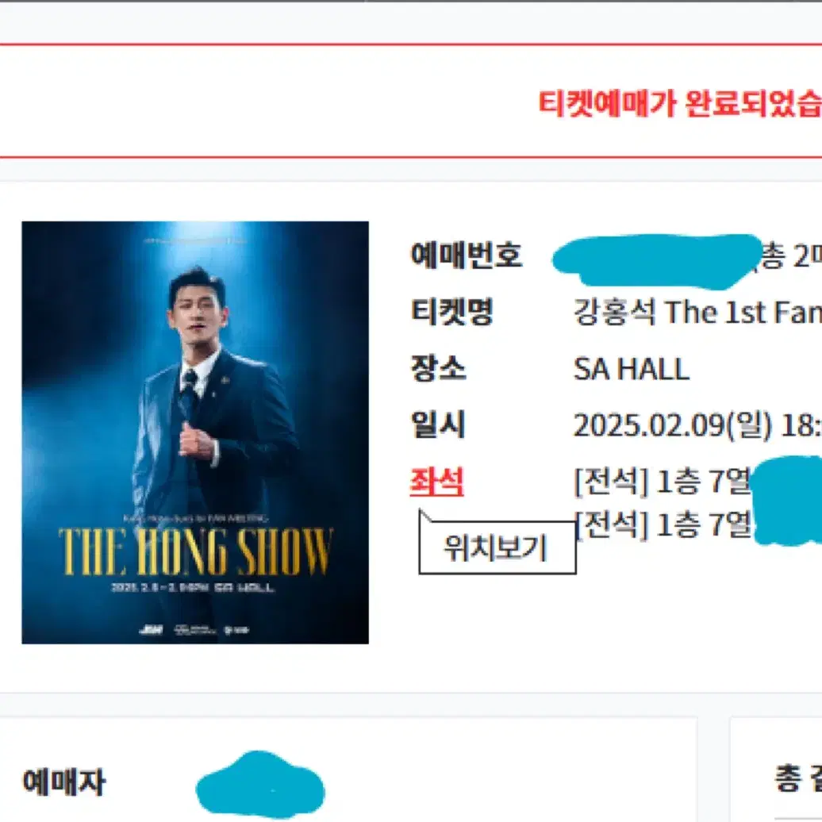Open THE HONG SHOW poster thumbnail
Image resolution: width=822 pixels, height=822 pixels.
pos(195,432)
